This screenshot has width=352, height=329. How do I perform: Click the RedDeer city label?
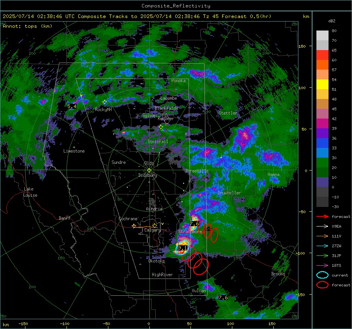166,119
